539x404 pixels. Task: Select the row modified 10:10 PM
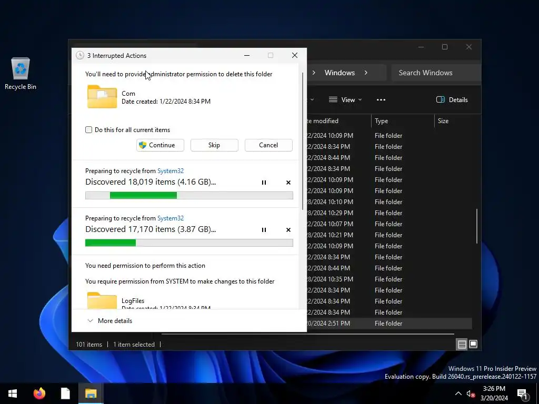pyautogui.click(x=389, y=201)
